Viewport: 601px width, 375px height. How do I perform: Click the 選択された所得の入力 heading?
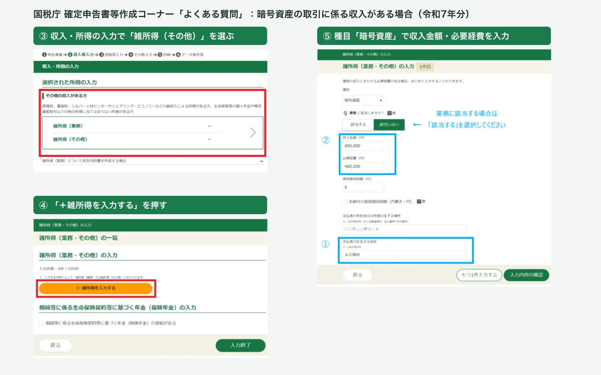69,82
